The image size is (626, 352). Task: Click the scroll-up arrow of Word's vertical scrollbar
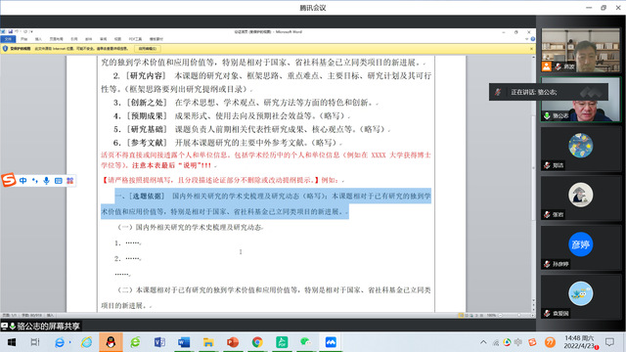(533, 58)
